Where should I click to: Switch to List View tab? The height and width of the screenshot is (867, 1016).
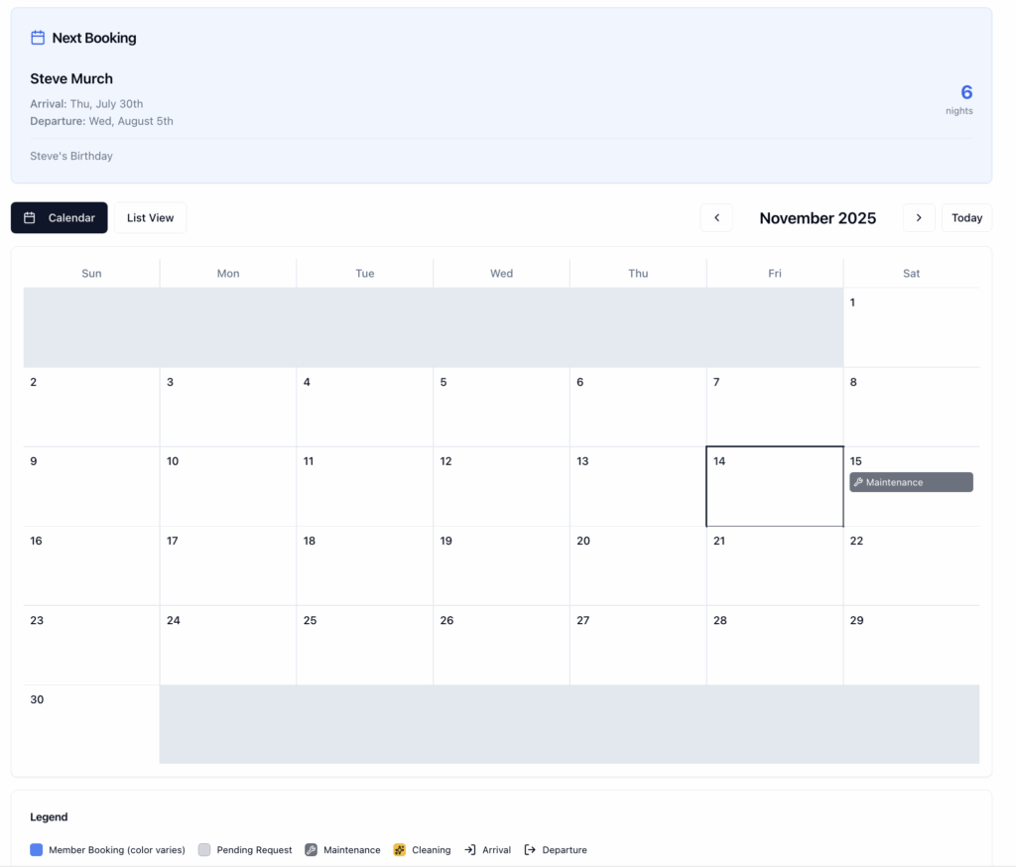[151, 218]
